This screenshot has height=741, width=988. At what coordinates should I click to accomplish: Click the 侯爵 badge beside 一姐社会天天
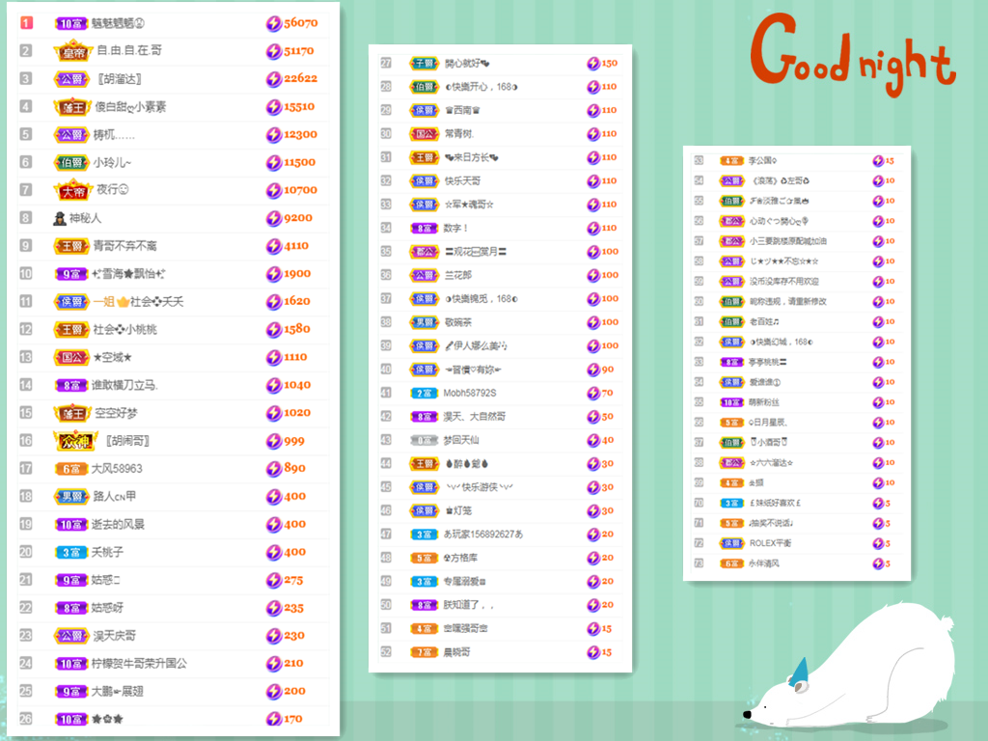tap(70, 302)
